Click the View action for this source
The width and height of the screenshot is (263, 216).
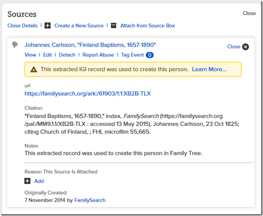point(30,55)
